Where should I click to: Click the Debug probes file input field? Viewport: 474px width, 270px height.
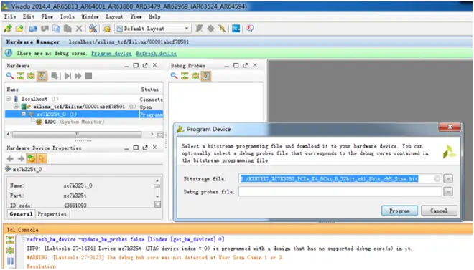(x=340, y=191)
